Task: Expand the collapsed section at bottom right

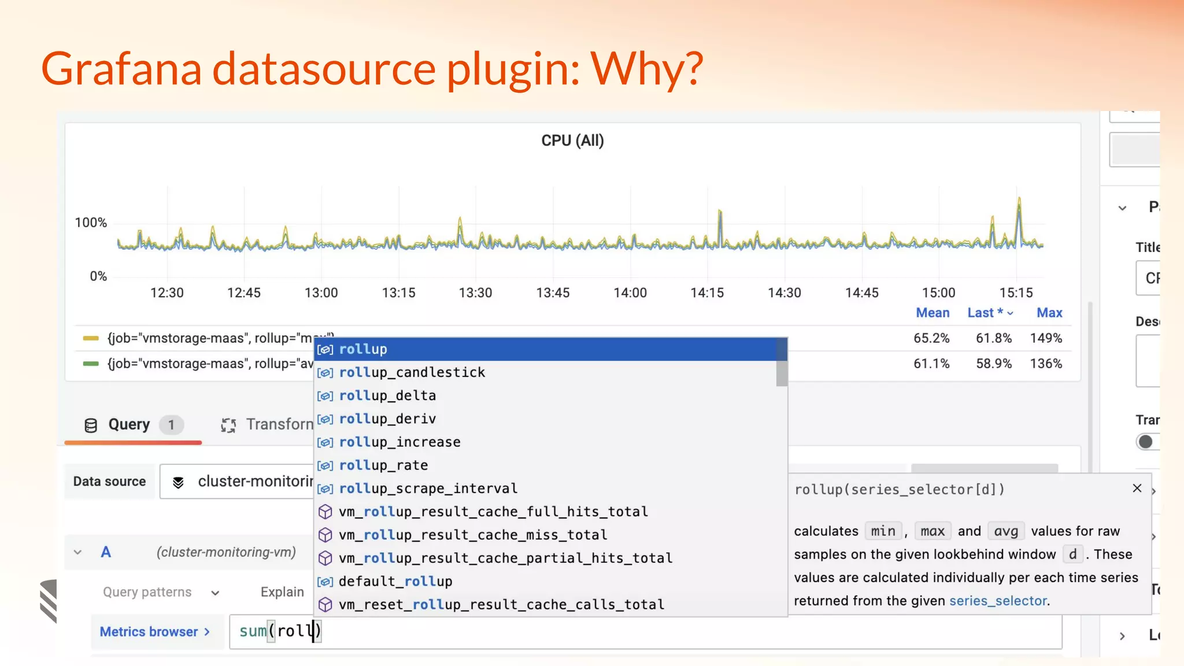Action: 1122,636
